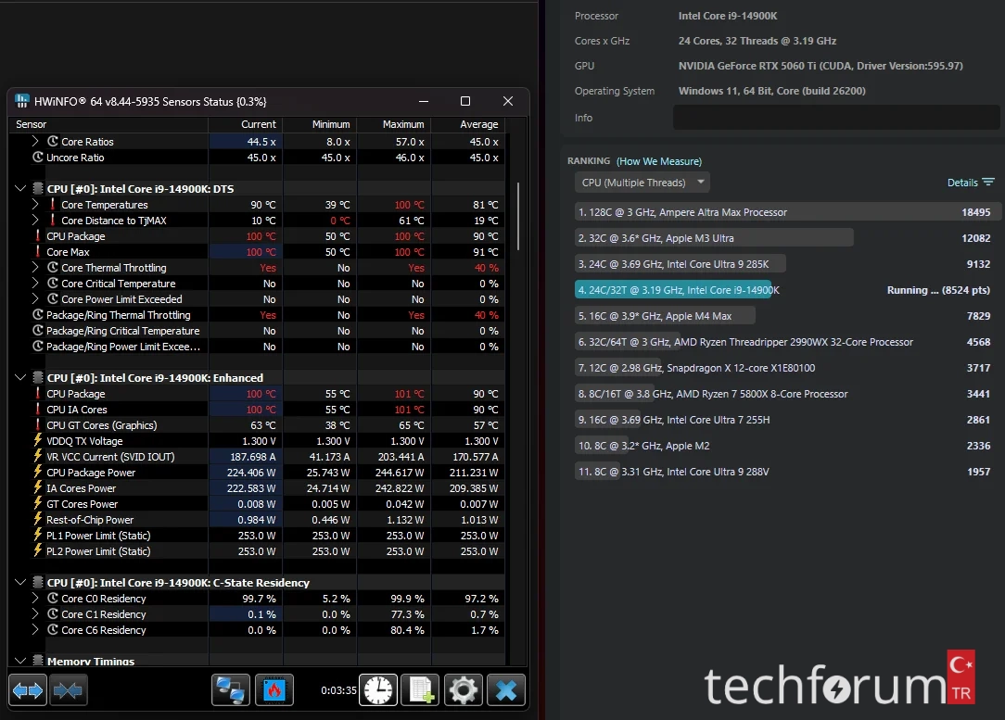This screenshot has height=720, width=1005.
Task: Expand Core Power Limit Exceeded row
Action: (35, 299)
